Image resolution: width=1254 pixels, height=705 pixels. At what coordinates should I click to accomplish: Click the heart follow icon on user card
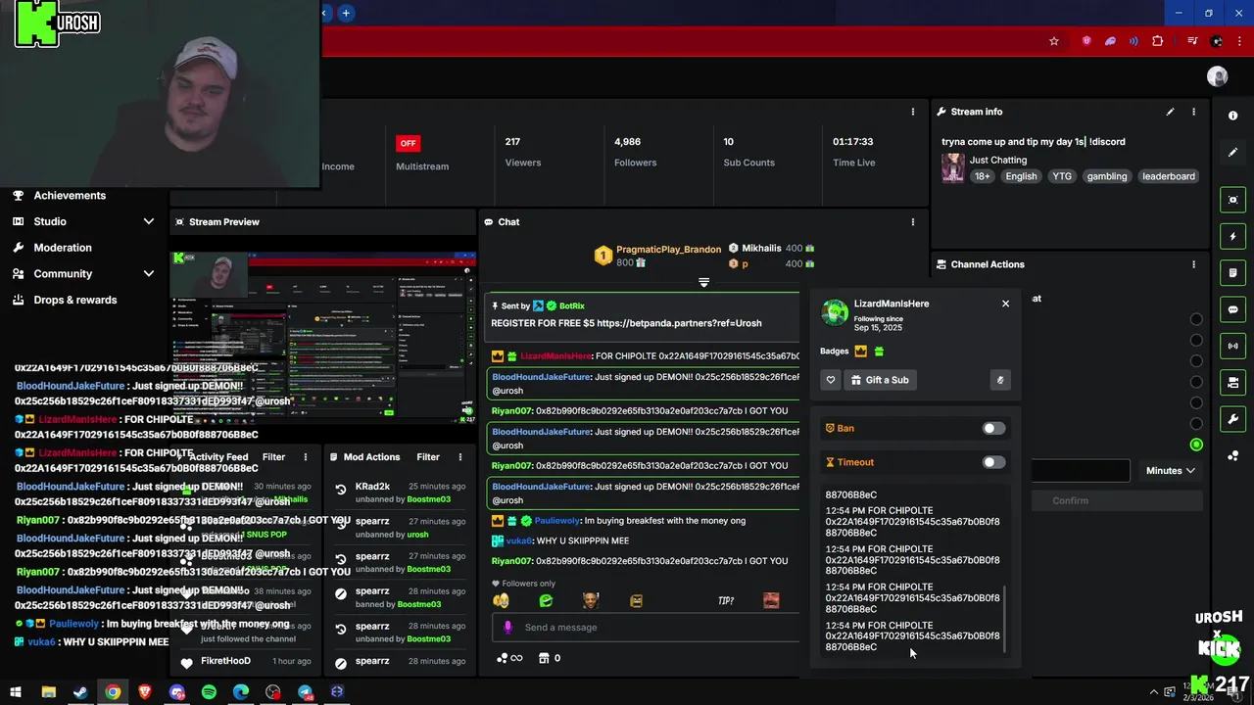(831, 380)
